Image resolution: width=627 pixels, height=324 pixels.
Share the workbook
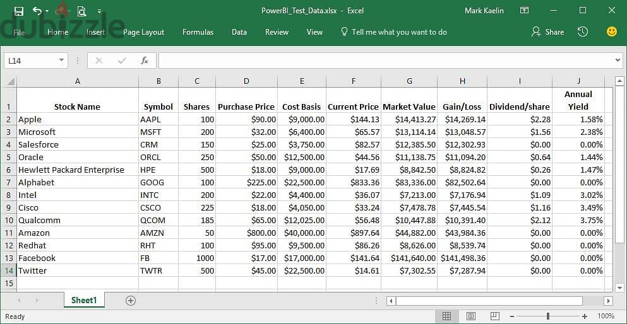547,32
